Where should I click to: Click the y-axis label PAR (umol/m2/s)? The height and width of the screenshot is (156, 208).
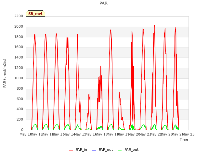click(5, 73)
